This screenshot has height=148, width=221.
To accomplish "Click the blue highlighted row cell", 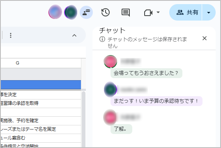I will tap(41, 85).
